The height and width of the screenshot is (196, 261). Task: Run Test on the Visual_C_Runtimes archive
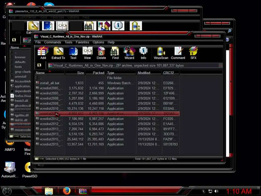tap(73, 53)
